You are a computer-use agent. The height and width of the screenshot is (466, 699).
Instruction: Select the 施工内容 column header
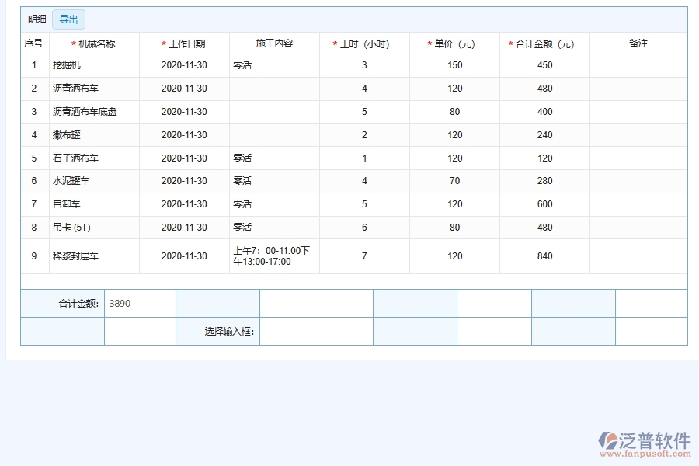[x=274, y=44]
